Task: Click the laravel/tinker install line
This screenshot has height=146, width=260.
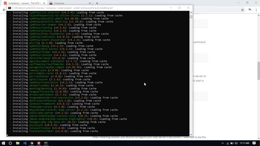Action: point(52,128)
